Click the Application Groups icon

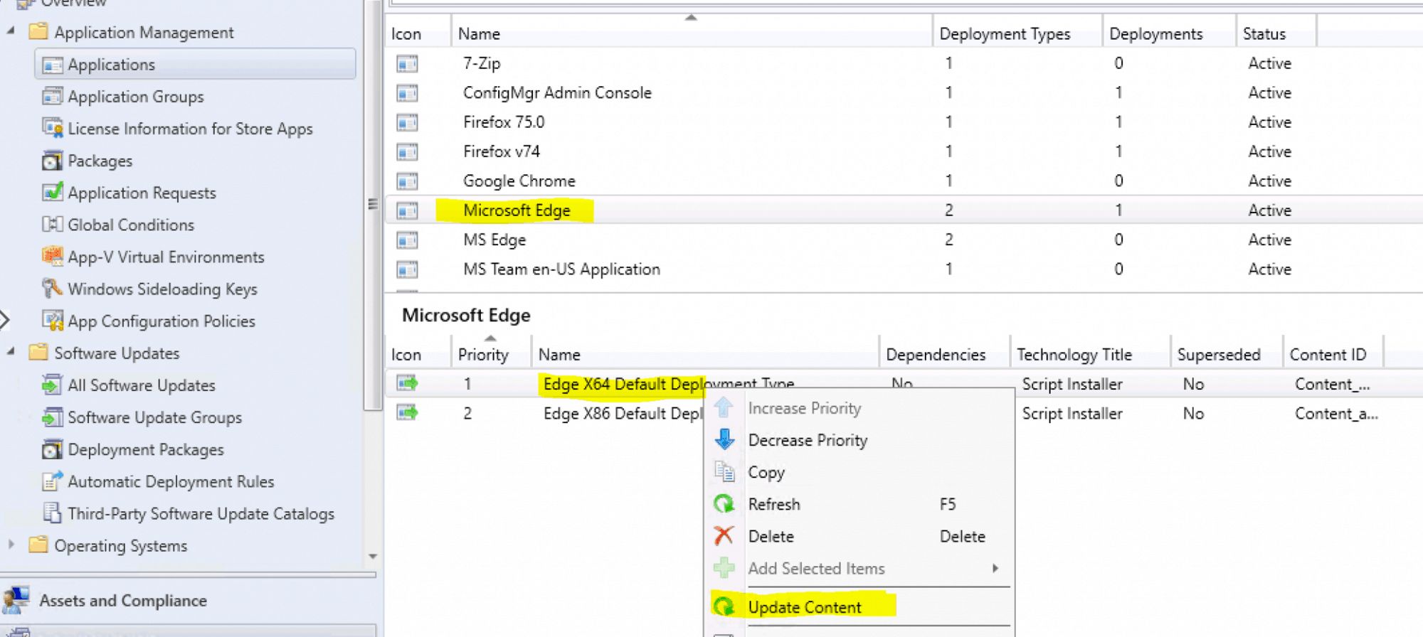pos(52,96)
